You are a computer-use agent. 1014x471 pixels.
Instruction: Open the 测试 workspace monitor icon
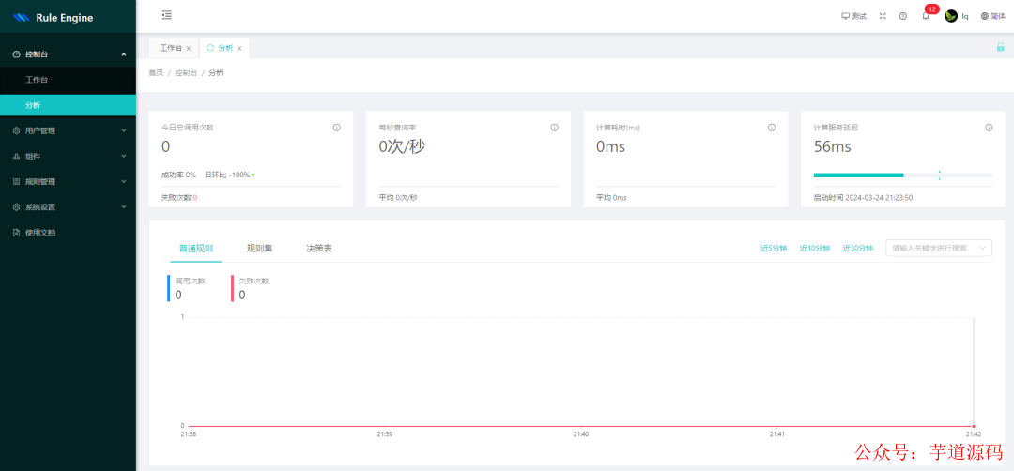tap(853, 16)
